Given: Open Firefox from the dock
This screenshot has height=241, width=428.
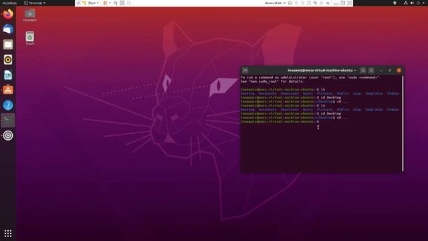Looking at the screenshot, I should point(8,13).
